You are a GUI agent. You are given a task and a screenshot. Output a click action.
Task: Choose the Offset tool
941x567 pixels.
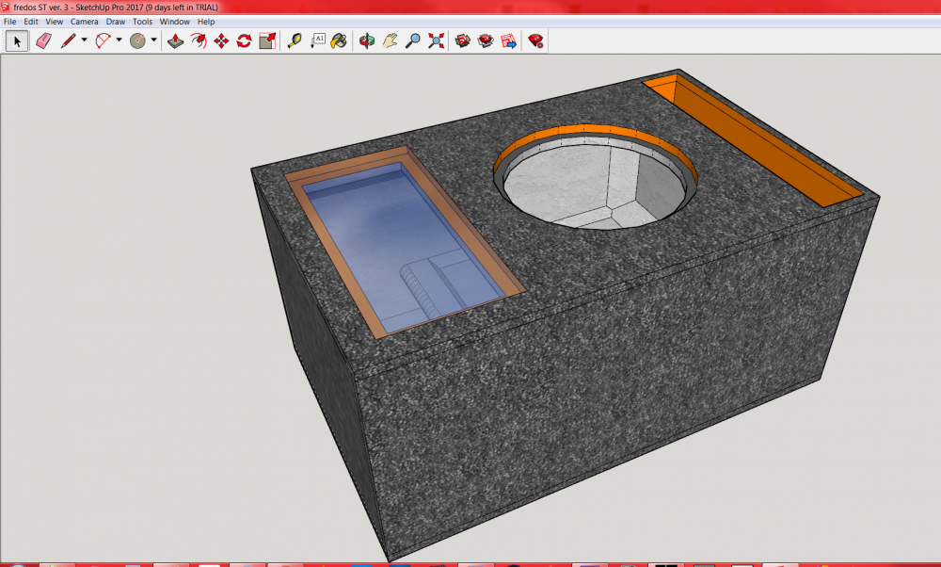pos(198,40)
